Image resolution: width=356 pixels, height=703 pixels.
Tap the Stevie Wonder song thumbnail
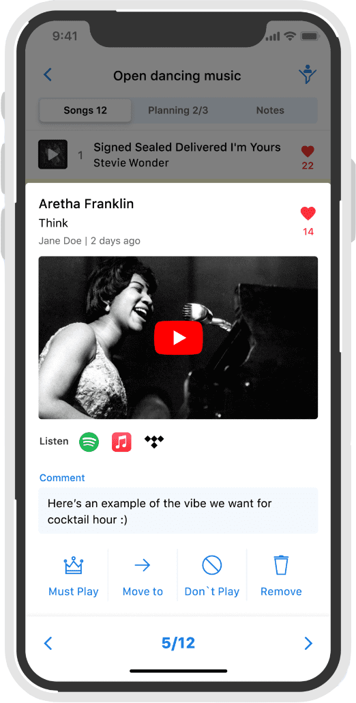tap(53, 154)
